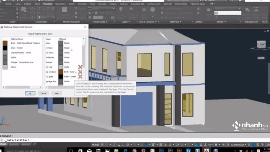
Task: Click the light bulb icon in Lights panel
Action: [121, 10]
